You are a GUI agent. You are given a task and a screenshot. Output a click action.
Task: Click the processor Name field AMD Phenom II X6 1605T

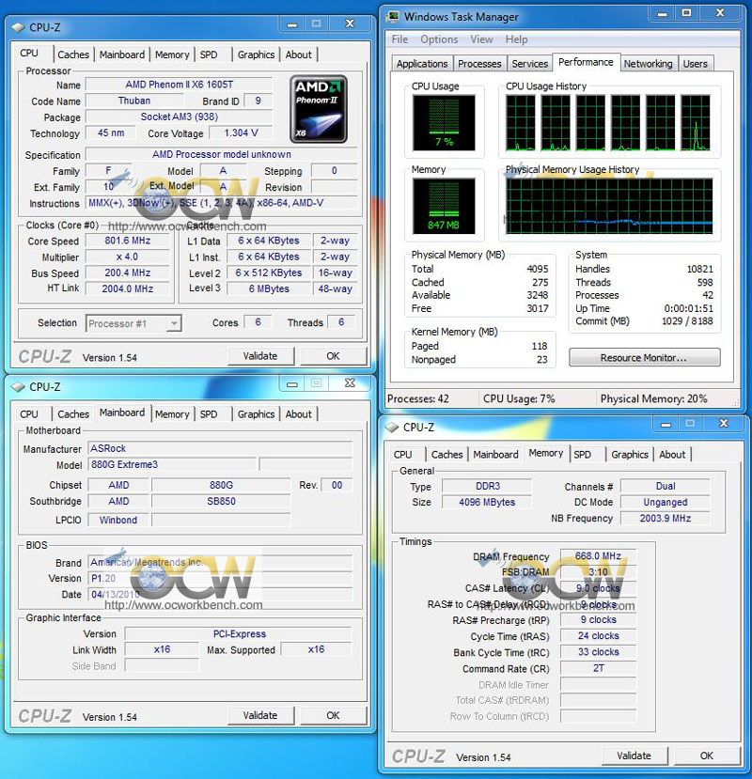[x=179, y=85]
